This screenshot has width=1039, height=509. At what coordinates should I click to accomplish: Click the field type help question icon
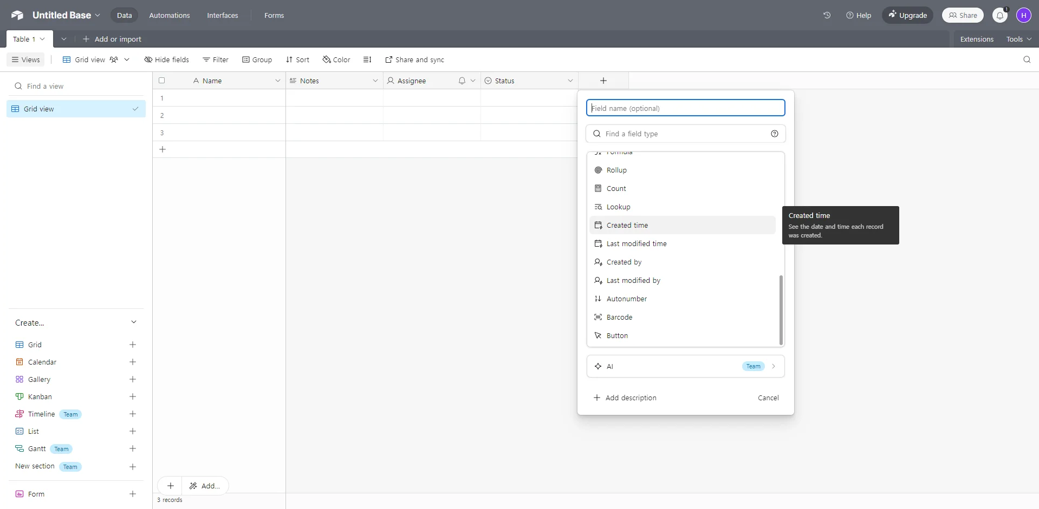(x=774, y=134)
